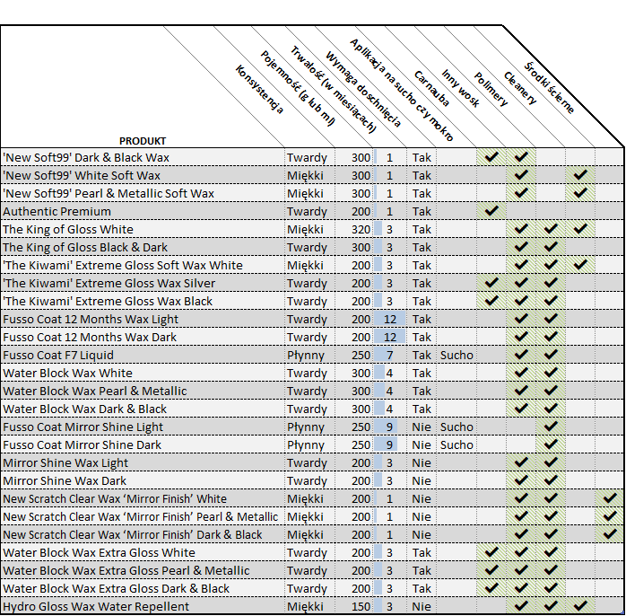Screen dimensions: 626x616
Task: Select Carnauba checkmark in Kiwami Wax Silver row
Action: pos(491,282)
